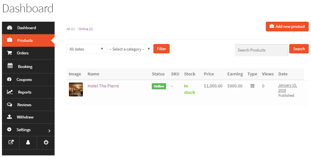The height and width of the screenshot is (157, 311).
Task: Expand the Settings submenu arrow
Action: [x=49, y=131]
